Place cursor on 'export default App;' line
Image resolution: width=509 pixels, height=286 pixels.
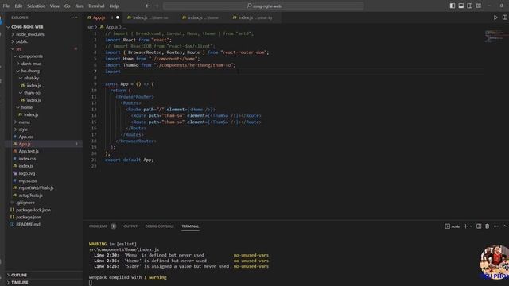129,160
